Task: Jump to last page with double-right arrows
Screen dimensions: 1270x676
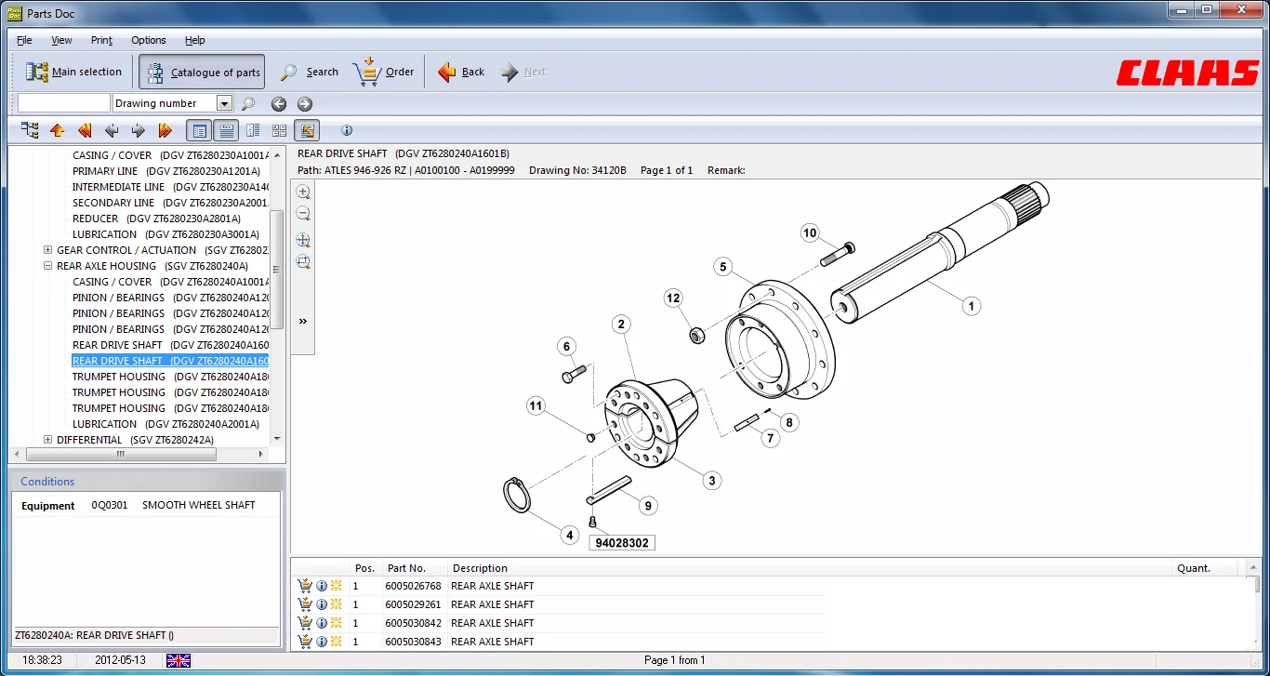Action: [x=165, y=130]
